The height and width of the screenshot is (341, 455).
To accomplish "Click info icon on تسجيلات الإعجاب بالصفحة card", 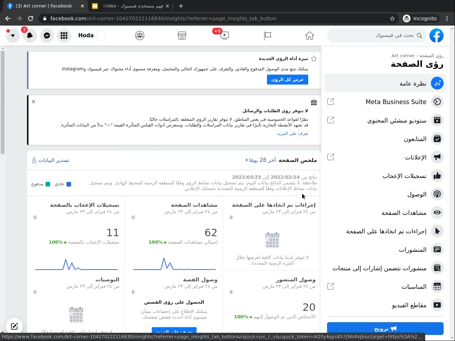I will point(35,217).
